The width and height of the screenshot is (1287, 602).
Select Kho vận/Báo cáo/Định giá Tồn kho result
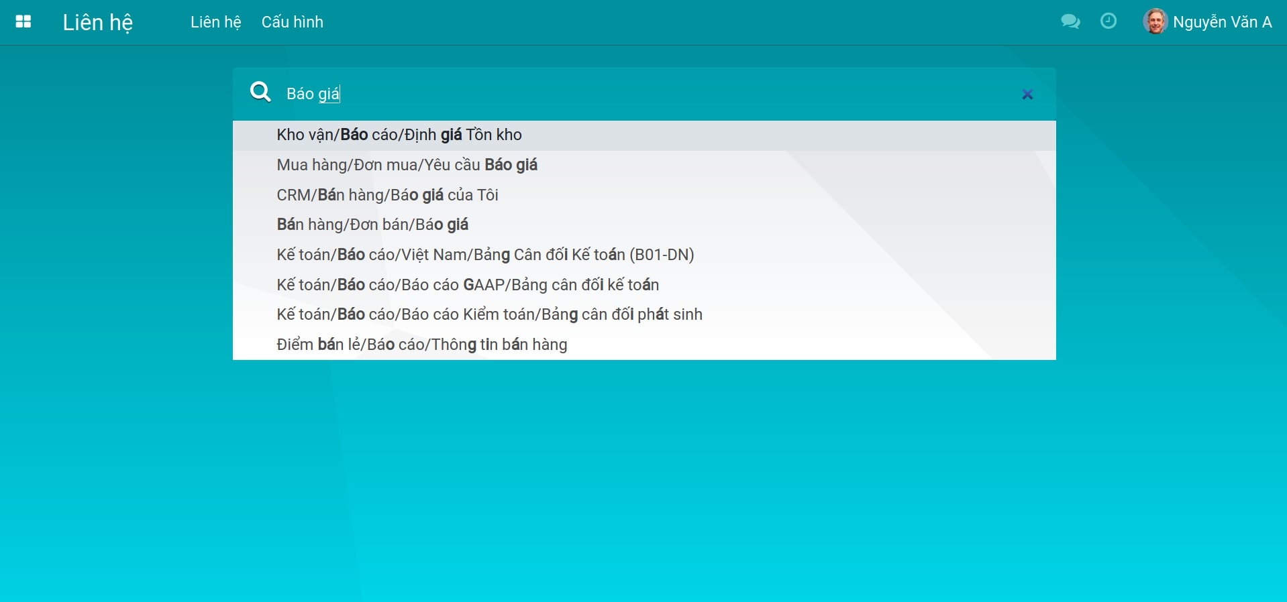pos(399,135)
